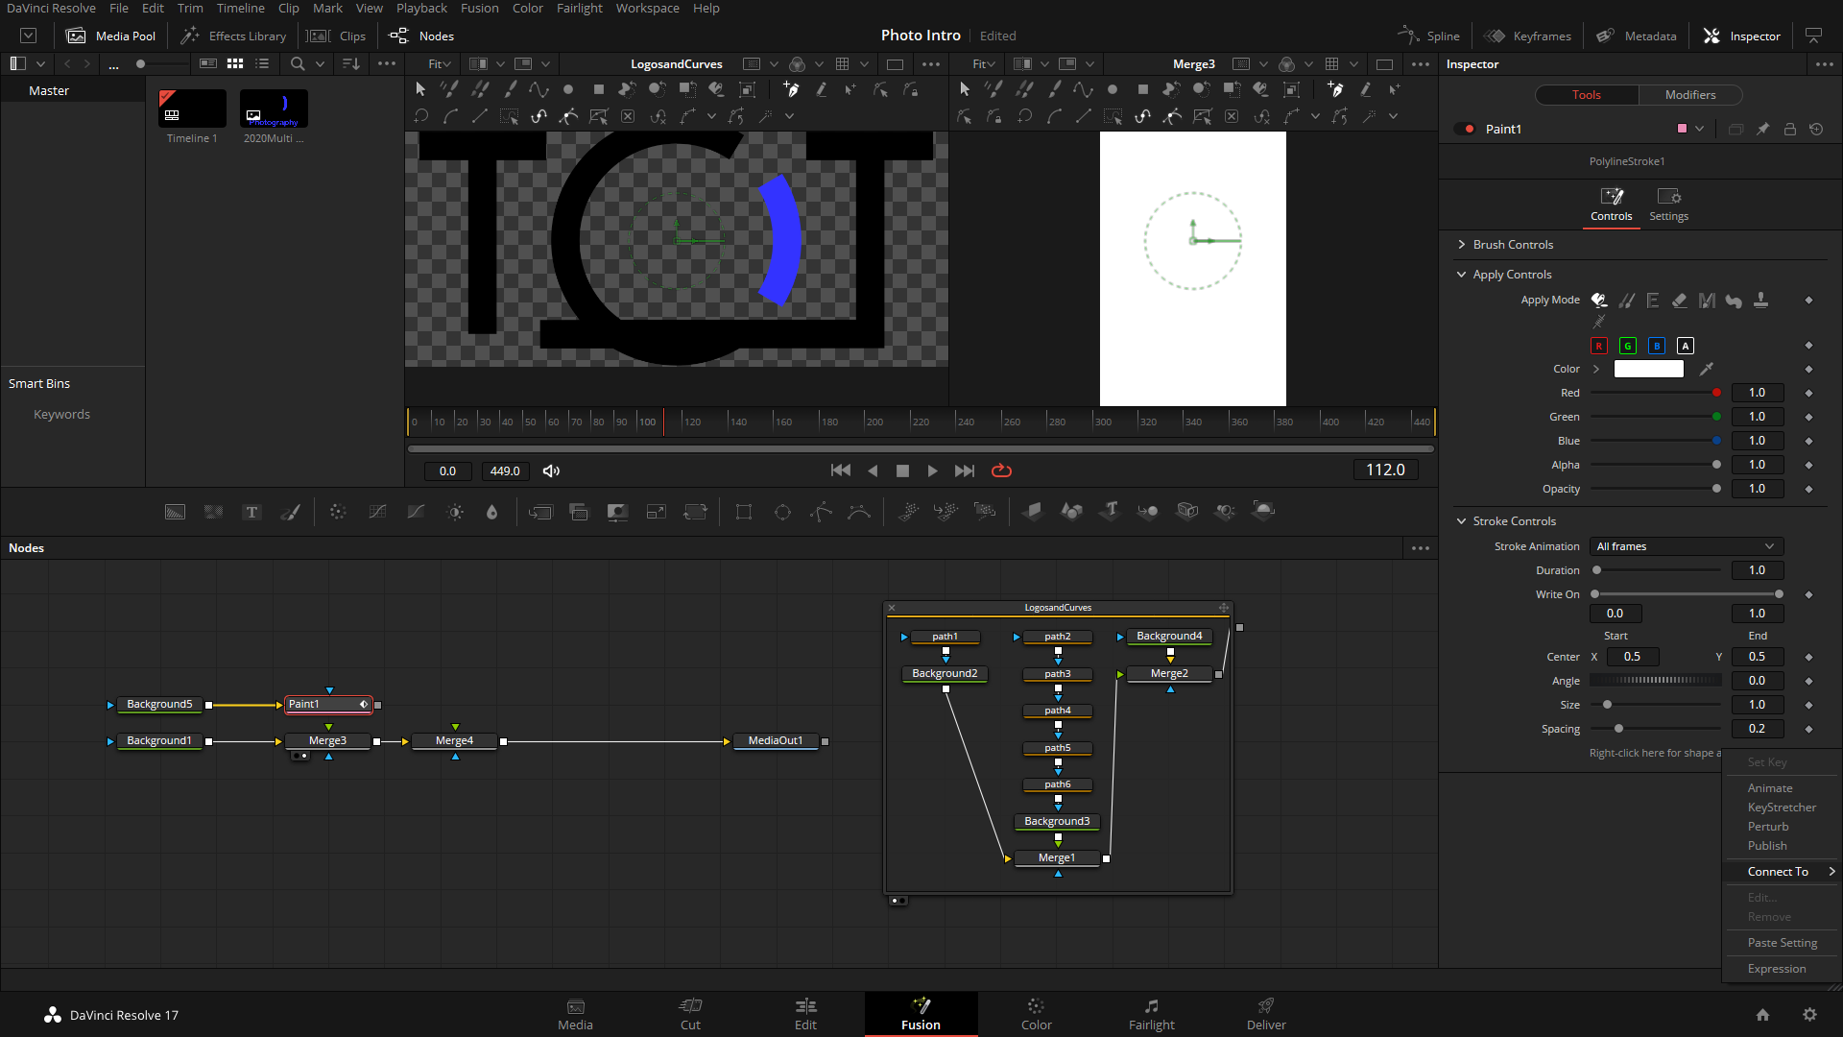The width and height of the screenshot is (1843, 1037).
Task: Open Connect To submenu
Action: click(1782, 872)
